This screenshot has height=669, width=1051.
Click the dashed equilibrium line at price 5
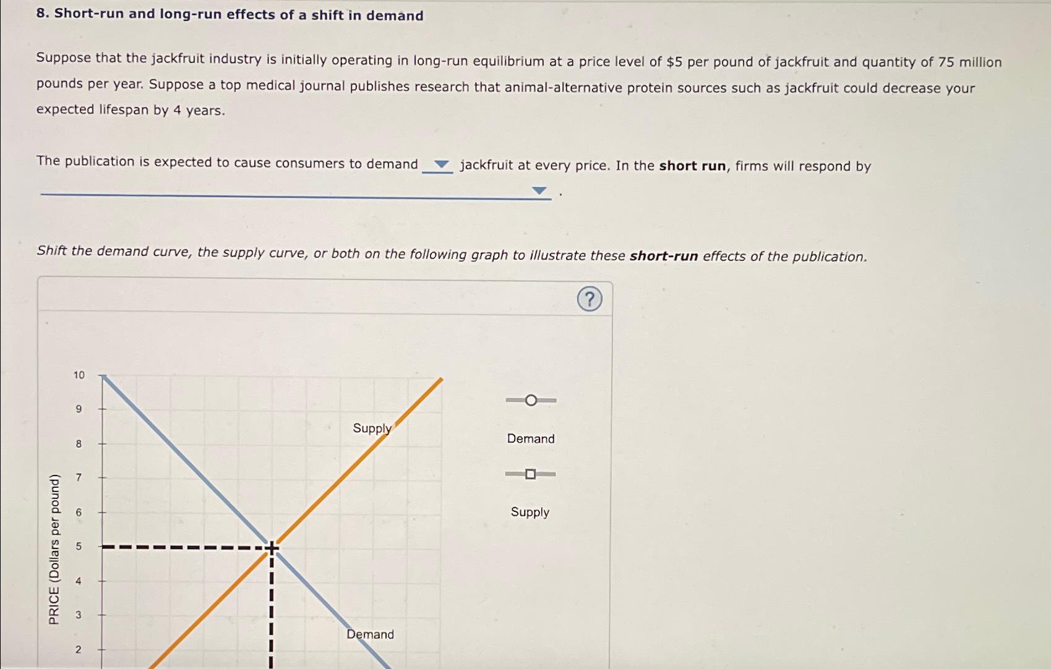point(186,547)
